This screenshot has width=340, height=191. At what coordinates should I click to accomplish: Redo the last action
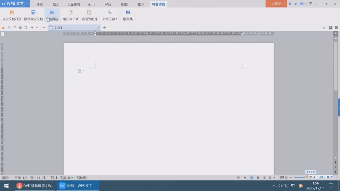coord(37,28)
